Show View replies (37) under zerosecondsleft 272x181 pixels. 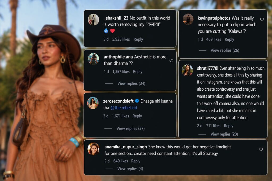pos(130,129)
